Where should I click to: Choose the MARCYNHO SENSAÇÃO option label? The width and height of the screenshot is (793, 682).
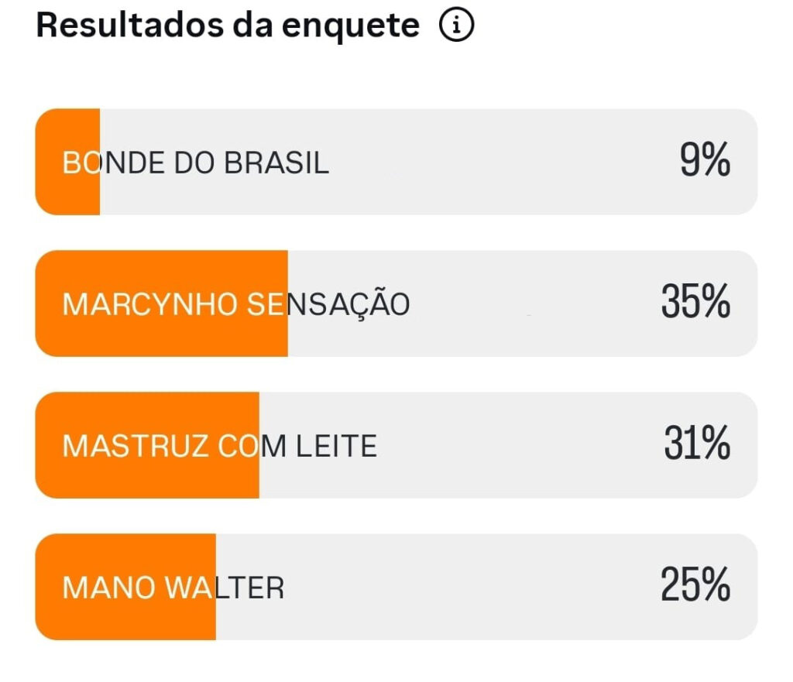tap(235, 304)
